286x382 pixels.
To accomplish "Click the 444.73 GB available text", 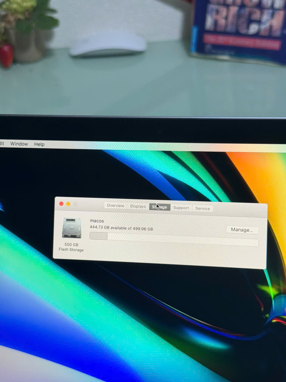I will click(x=121, y=228).
